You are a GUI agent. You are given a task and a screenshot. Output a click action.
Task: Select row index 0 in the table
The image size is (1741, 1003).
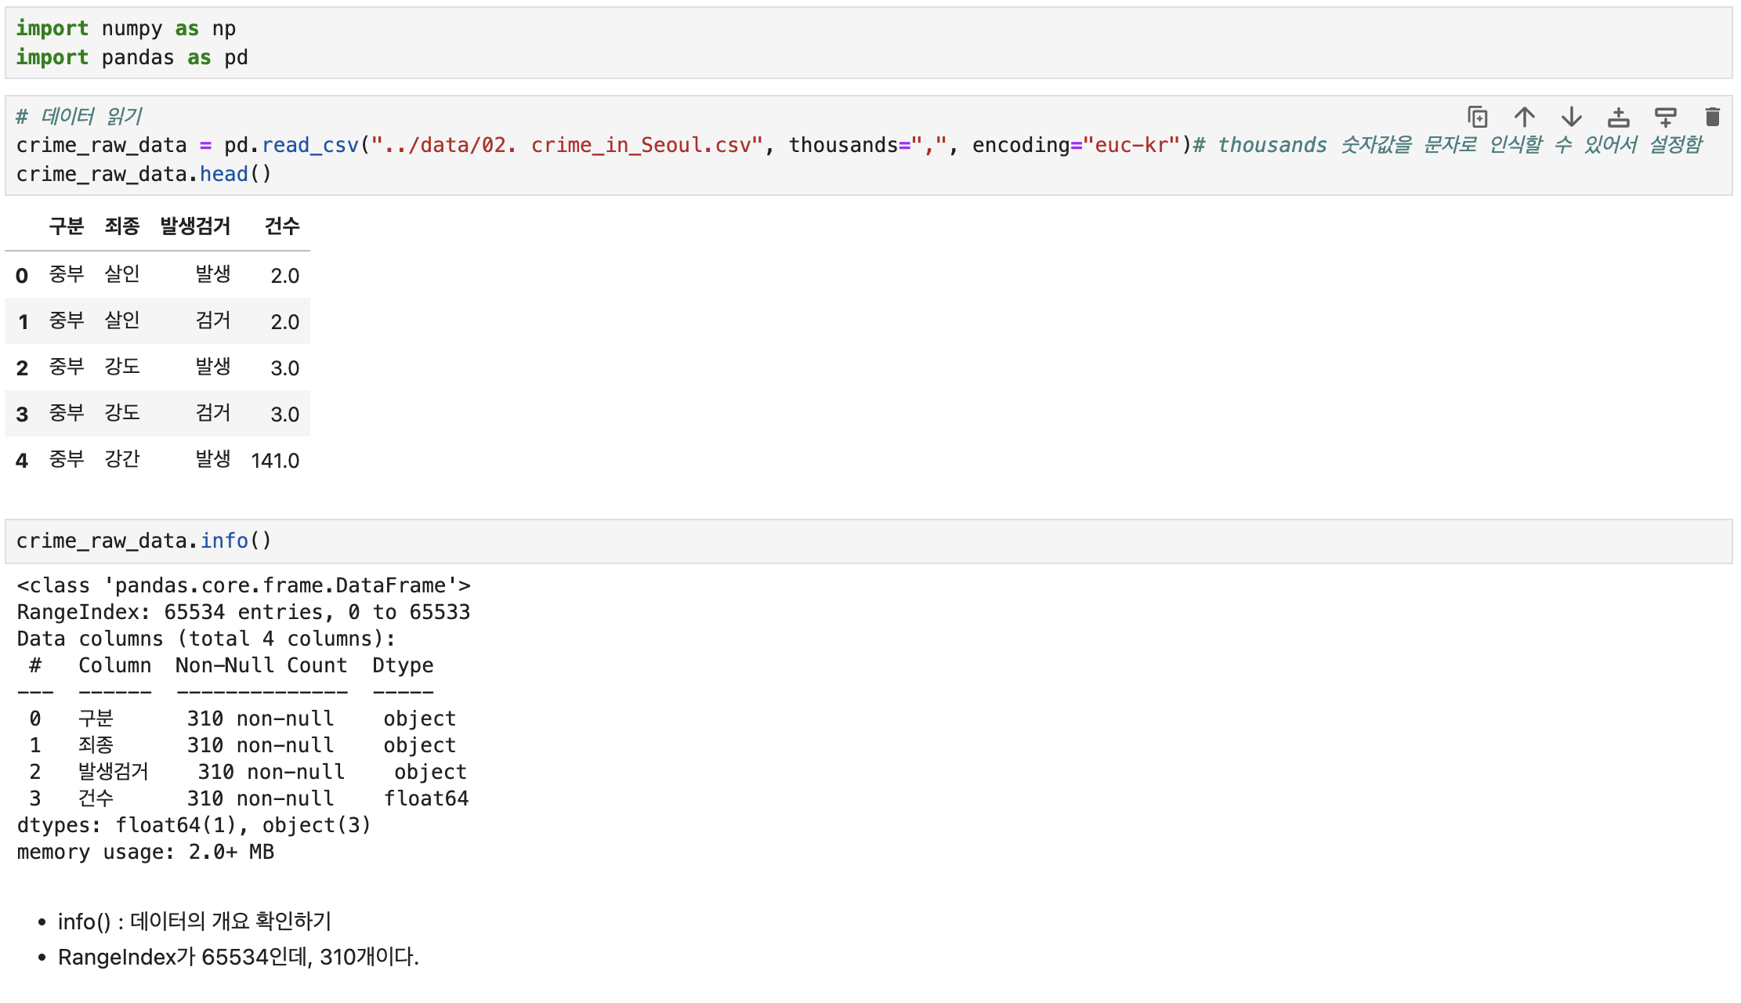coord(22,276)
